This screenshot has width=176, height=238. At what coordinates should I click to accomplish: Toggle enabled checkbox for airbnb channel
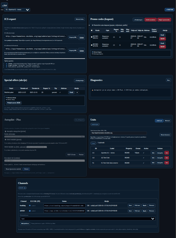point(30,211)
